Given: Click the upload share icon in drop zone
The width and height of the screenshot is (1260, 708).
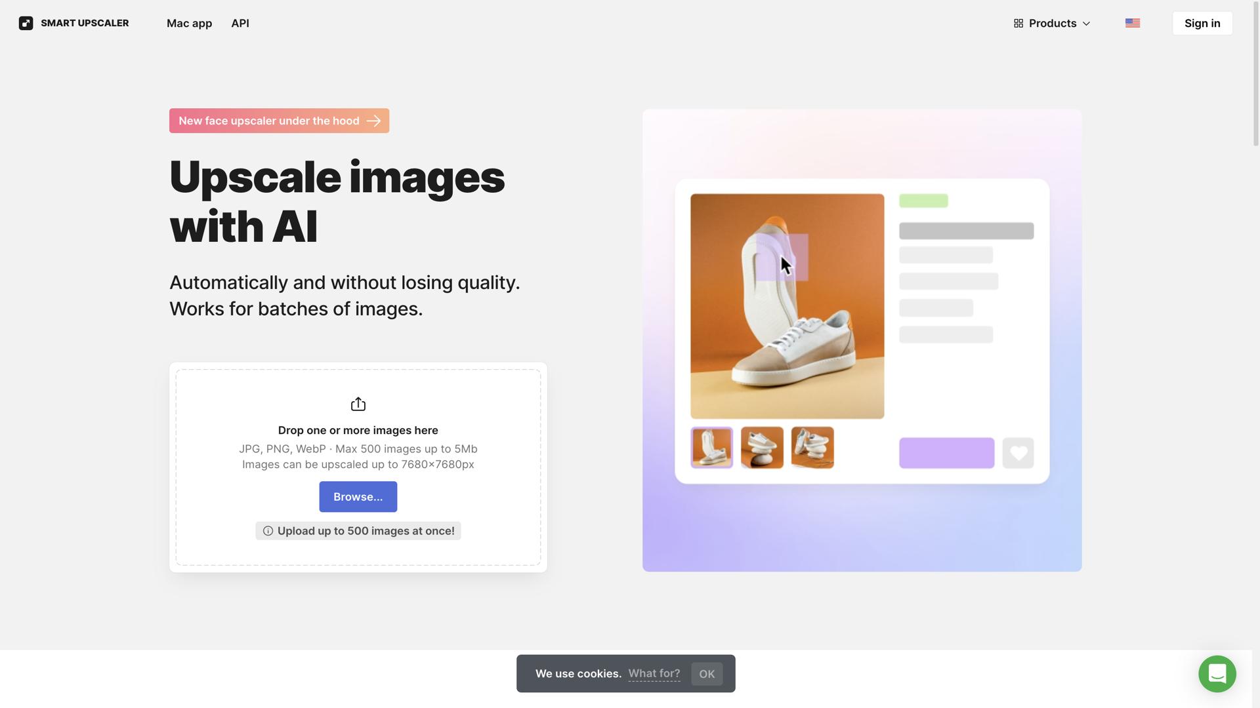Looking at the screenshot, I should (x=358, y=404).
